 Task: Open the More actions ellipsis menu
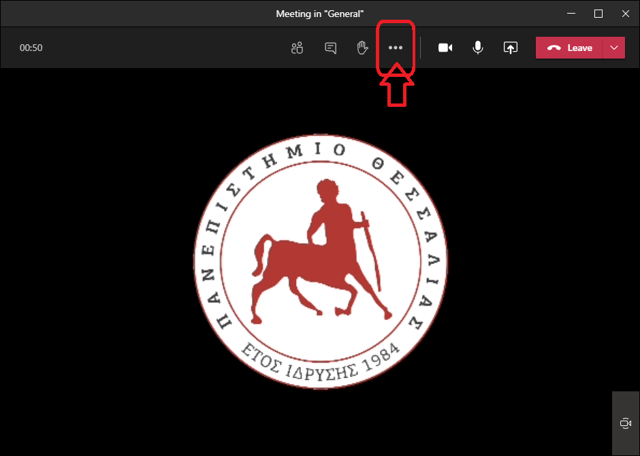[396, 48]
